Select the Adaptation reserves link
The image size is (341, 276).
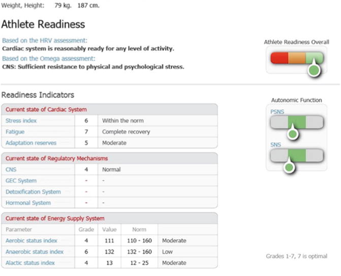30,143
